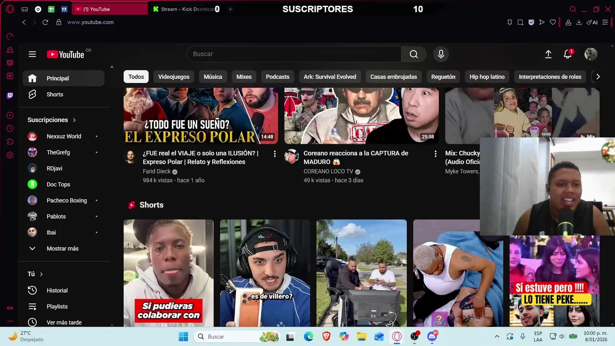Start voice search with microphone

tap(441, 54)
